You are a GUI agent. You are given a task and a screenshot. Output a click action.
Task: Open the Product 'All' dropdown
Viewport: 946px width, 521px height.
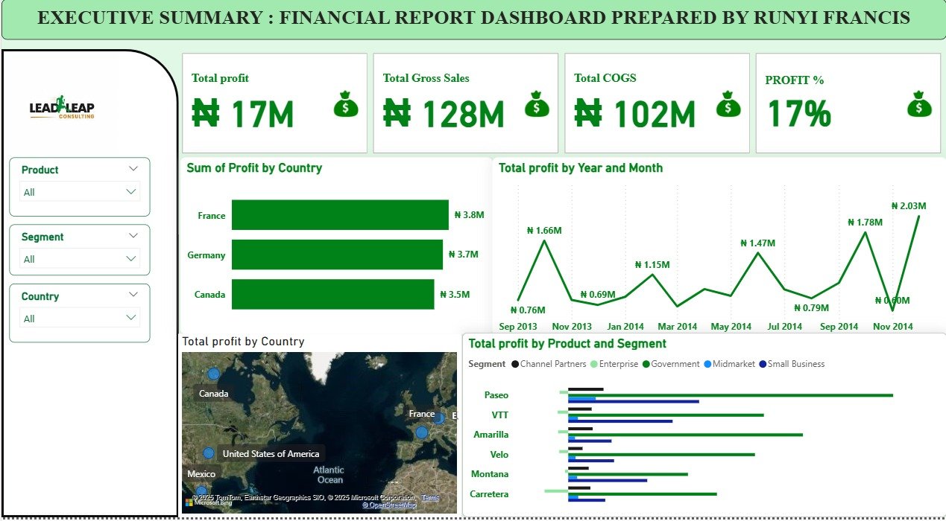80,192
